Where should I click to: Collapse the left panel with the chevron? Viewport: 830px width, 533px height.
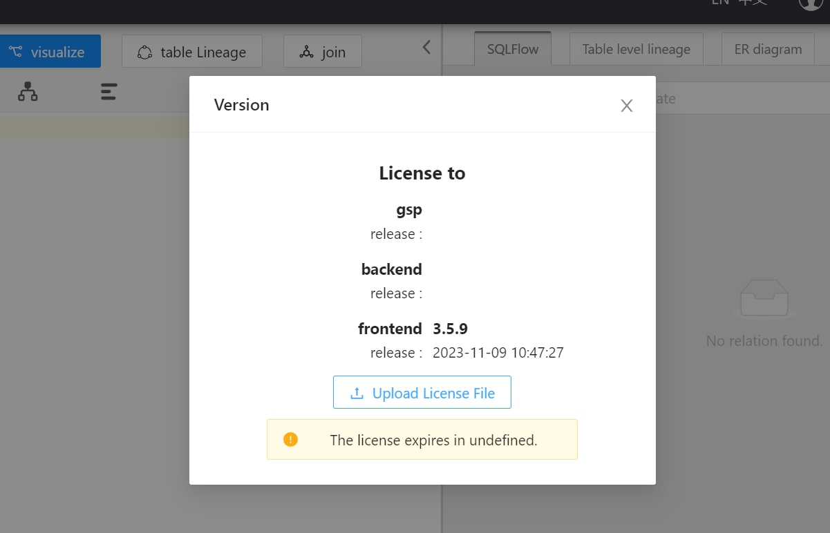[426, 47]
